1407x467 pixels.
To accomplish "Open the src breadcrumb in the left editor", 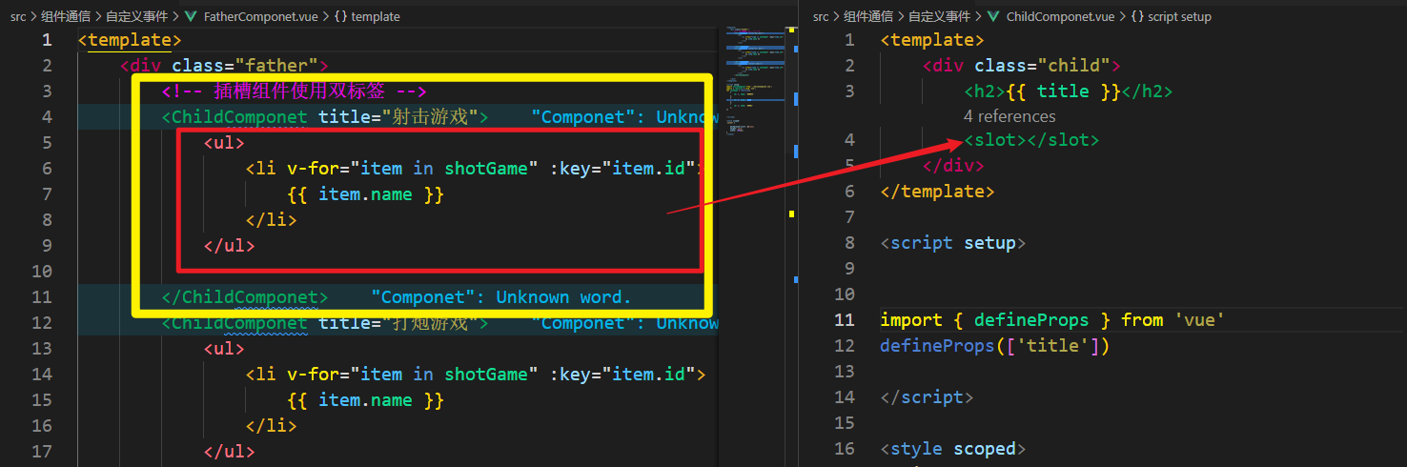I will [x=18, y=16].
